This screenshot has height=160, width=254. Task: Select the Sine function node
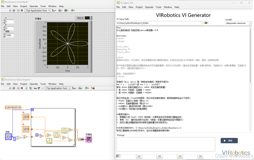[49, 141]
